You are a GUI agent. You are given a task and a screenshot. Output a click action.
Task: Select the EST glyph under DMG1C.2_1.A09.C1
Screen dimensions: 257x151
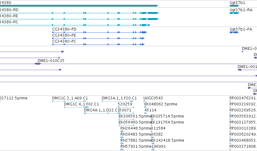pos(69,101)
